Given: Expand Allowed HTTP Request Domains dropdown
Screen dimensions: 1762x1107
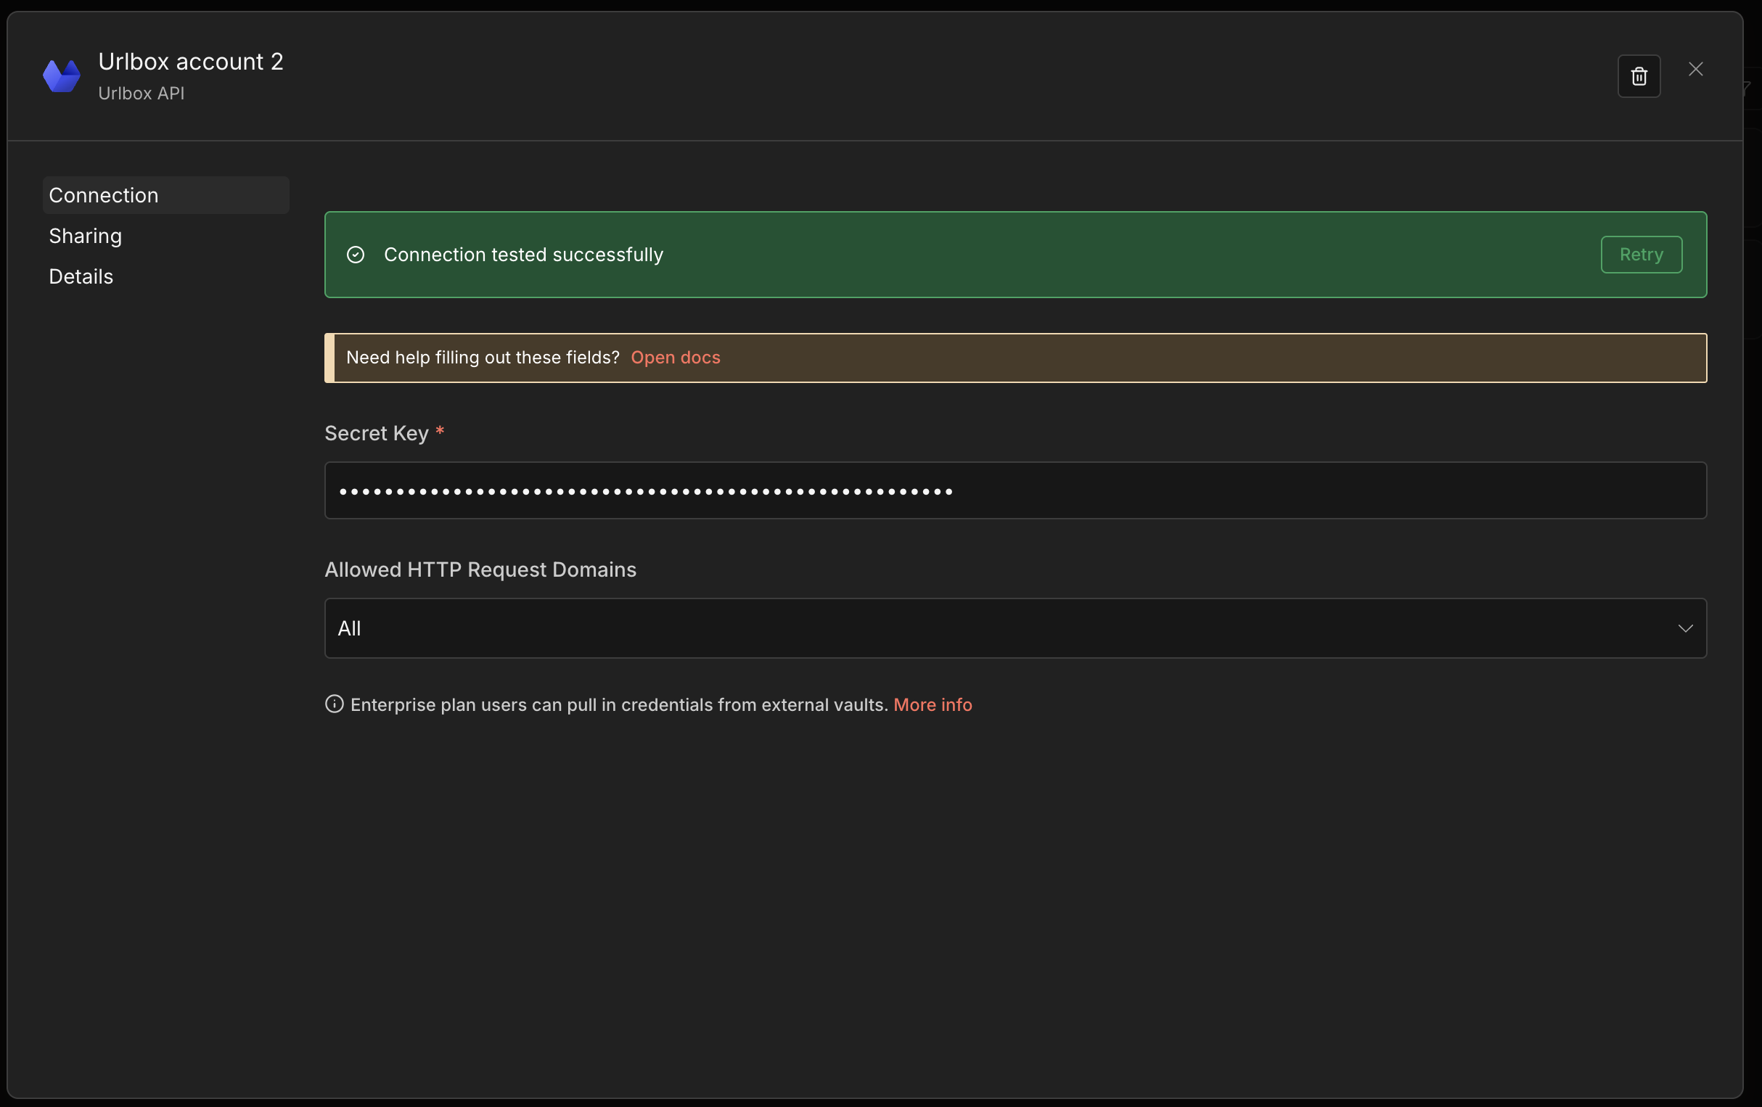Looking at the screenshot, I should [1015, 628].
